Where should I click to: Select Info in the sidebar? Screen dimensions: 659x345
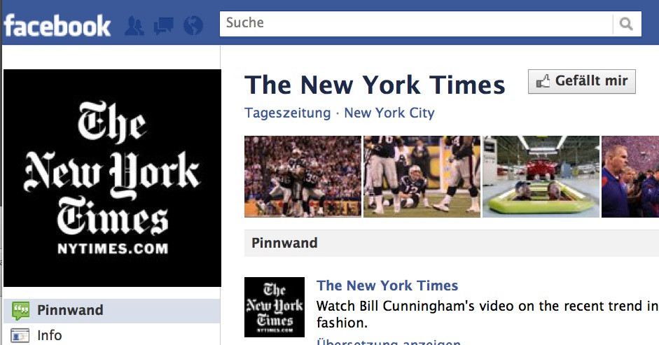[112, 335]
